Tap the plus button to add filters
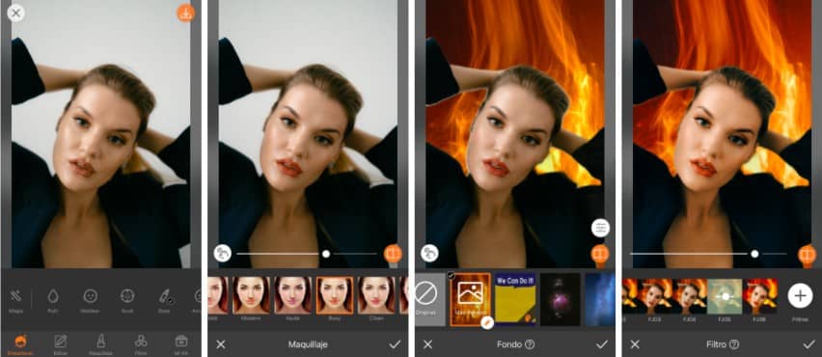The height and width of the screenshot is (357, 822). [800, 296]
